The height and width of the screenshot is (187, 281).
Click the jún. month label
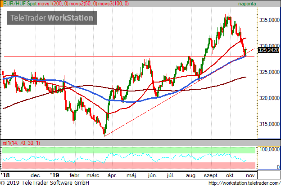coord(153,176)
